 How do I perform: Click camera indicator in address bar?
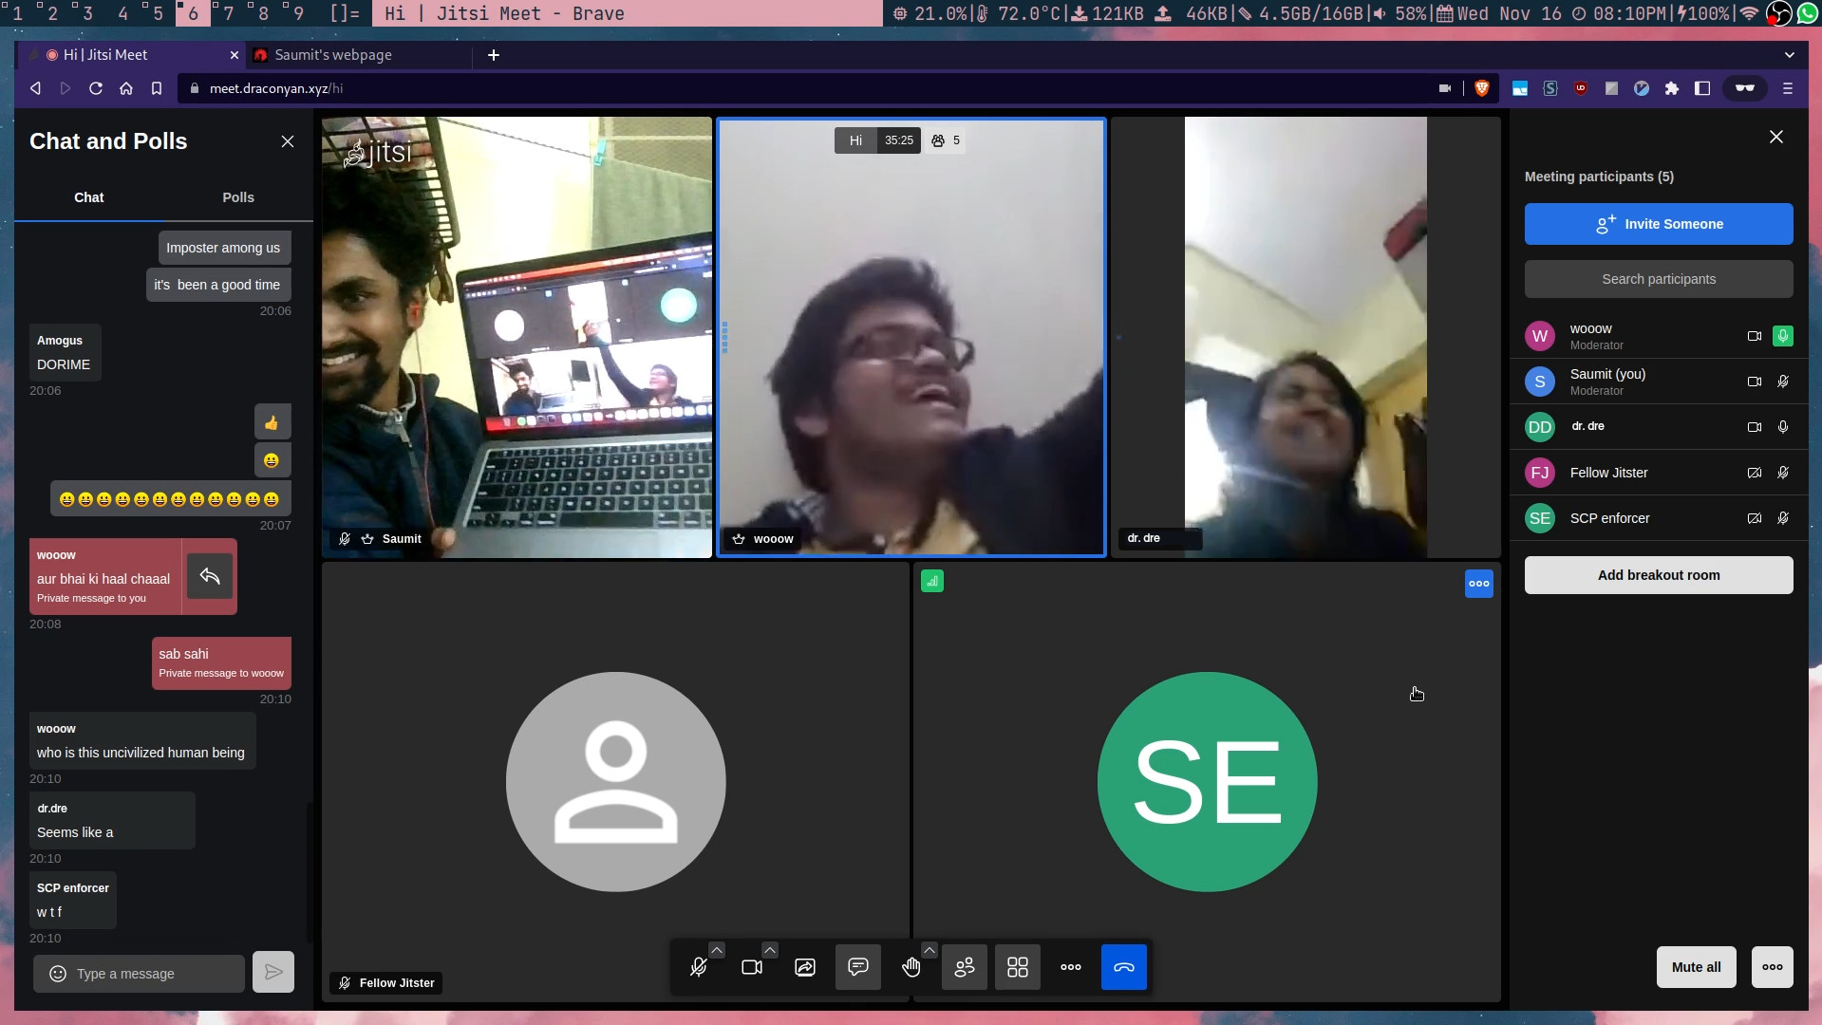(x=1445, y=88)
